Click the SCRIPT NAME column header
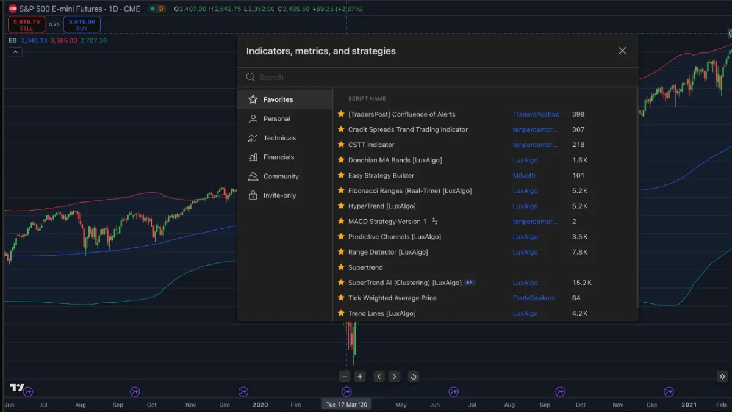 pos(367,98)
